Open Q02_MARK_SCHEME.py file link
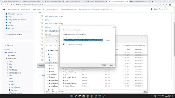The width and height of the screenshot is (175, 98). (x=54, y=24)
